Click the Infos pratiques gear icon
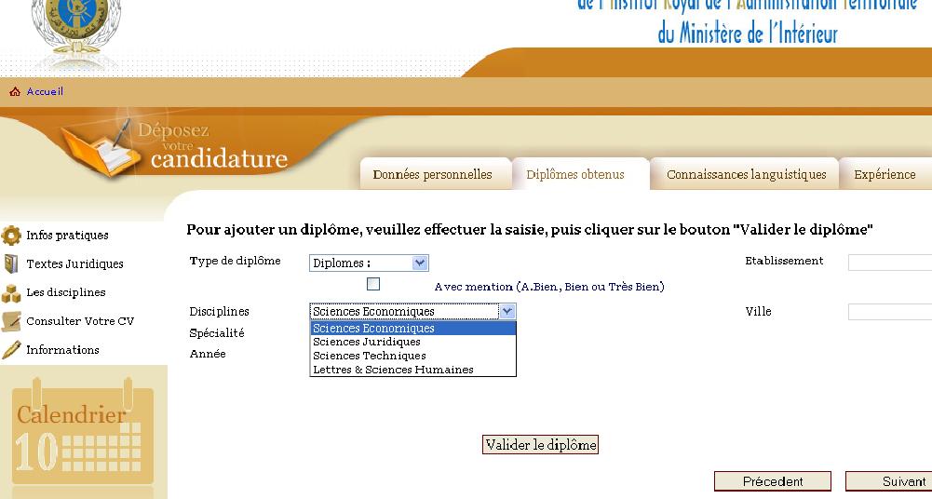 tap(10, 236)
